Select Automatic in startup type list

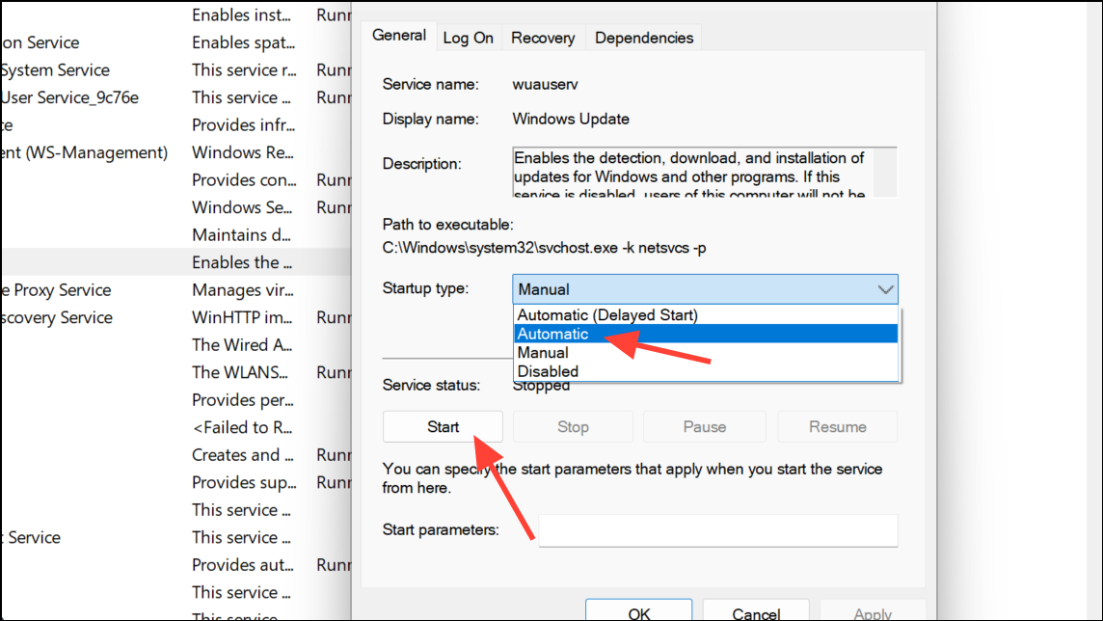click(x=706, y=334)
